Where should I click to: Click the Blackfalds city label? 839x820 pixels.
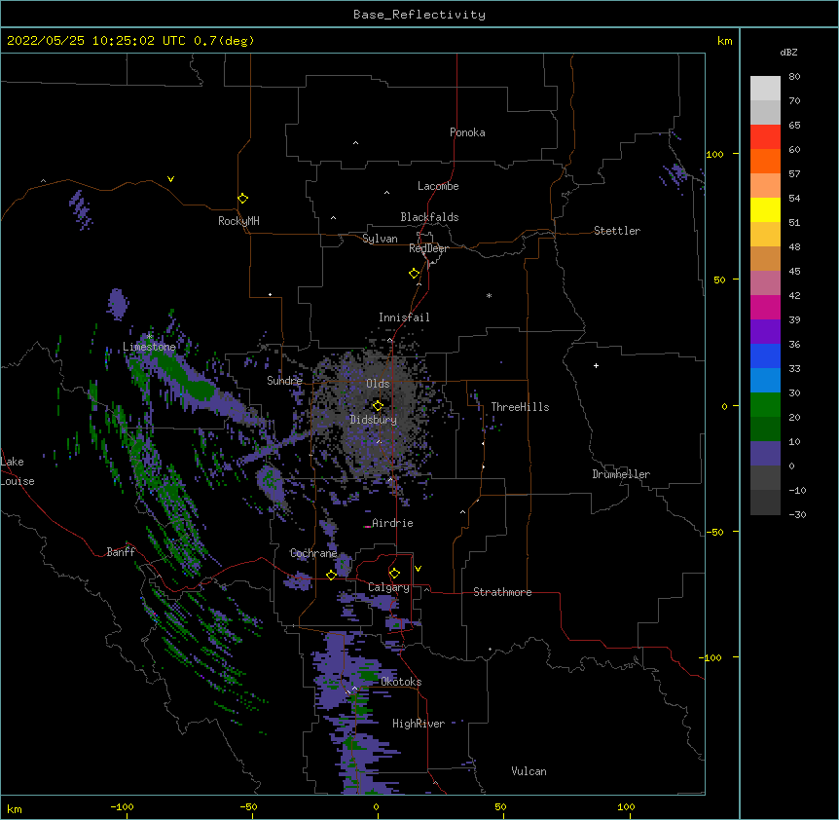[x=429, y=217]
